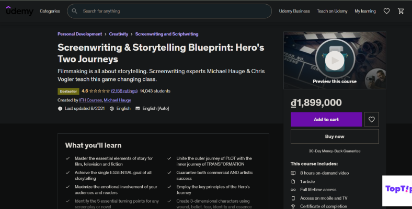Image resolution: width=412 pixels, height=209 pixels.
Task: Open the Udemy home logo
Action: click(20, 11)
